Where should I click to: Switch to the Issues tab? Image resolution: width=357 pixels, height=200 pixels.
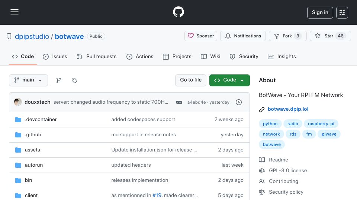pyautogui.click(x=55, y=56)
